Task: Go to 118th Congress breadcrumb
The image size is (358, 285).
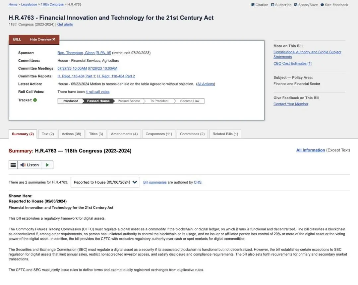Action: click(52, 5)
